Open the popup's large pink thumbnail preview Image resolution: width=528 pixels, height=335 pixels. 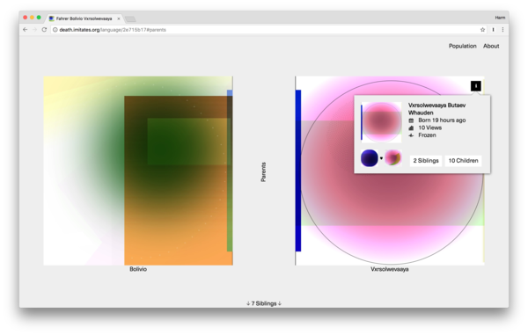381,122
